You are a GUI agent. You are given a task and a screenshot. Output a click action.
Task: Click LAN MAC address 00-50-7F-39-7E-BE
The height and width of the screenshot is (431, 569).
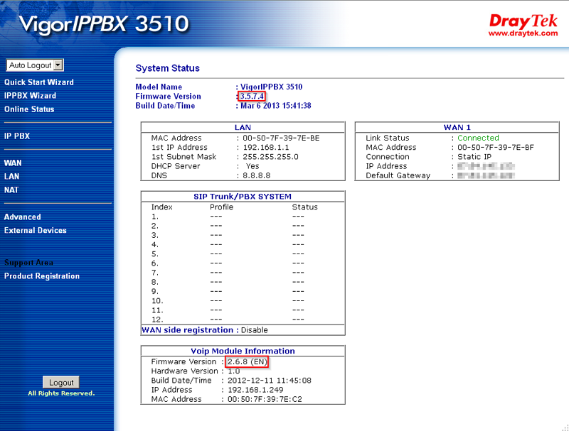coord(281,138)
